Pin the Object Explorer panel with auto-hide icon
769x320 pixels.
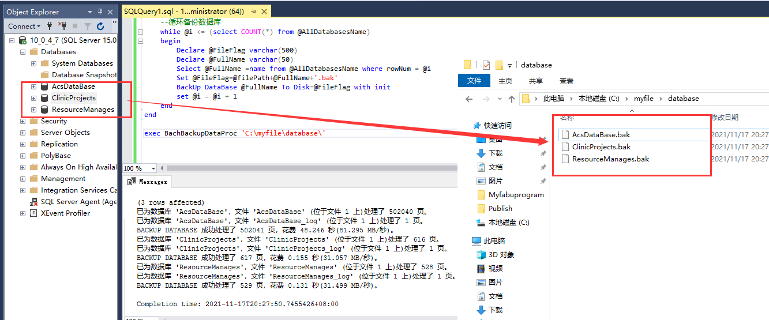pos(100,12)
